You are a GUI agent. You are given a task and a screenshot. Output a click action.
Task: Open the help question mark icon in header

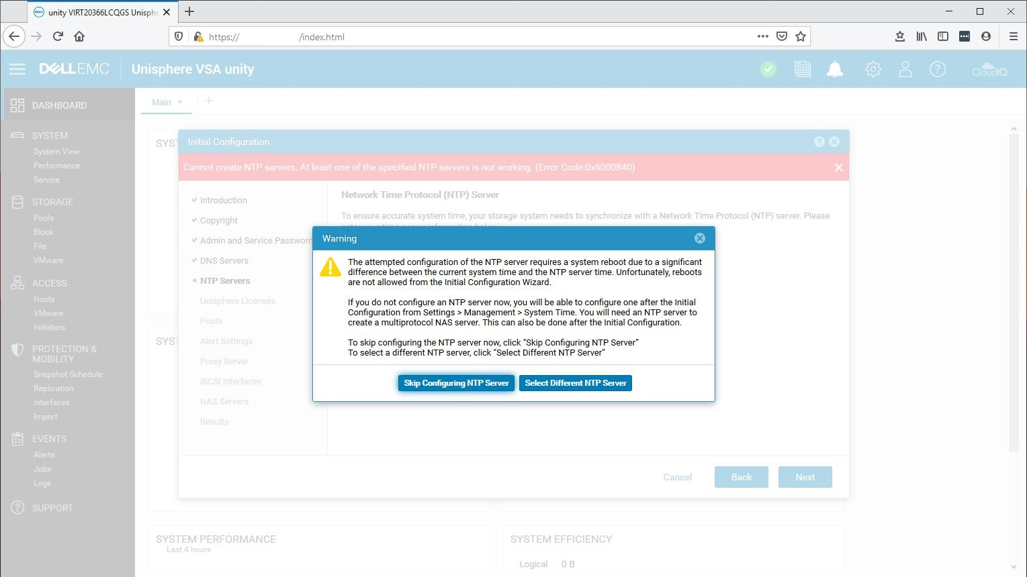[x=937, y=69]
